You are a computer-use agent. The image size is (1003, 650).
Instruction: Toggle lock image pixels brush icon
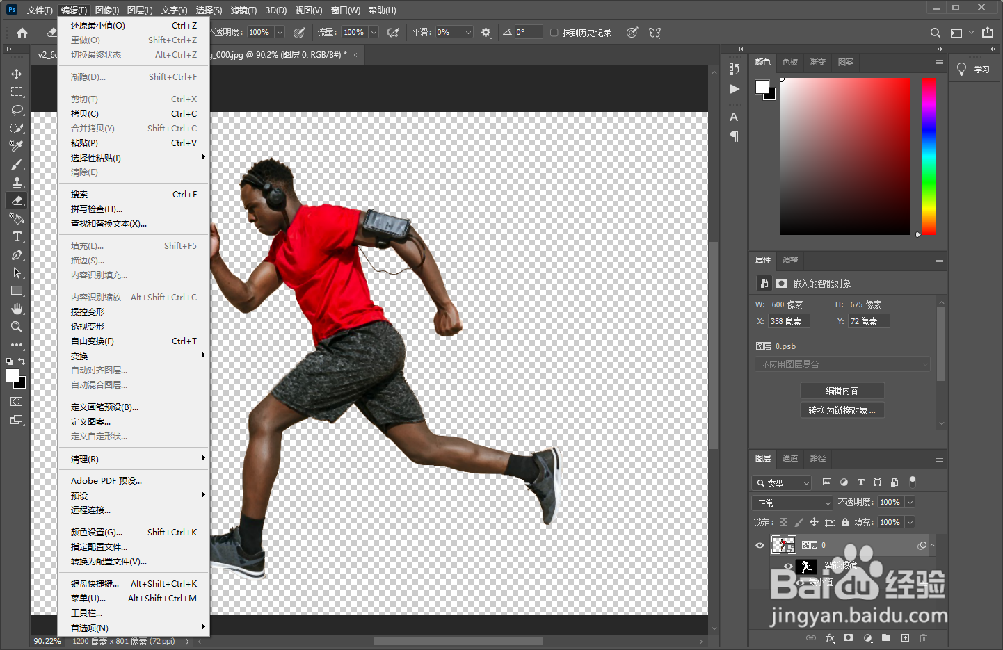(x=799, y=522)
